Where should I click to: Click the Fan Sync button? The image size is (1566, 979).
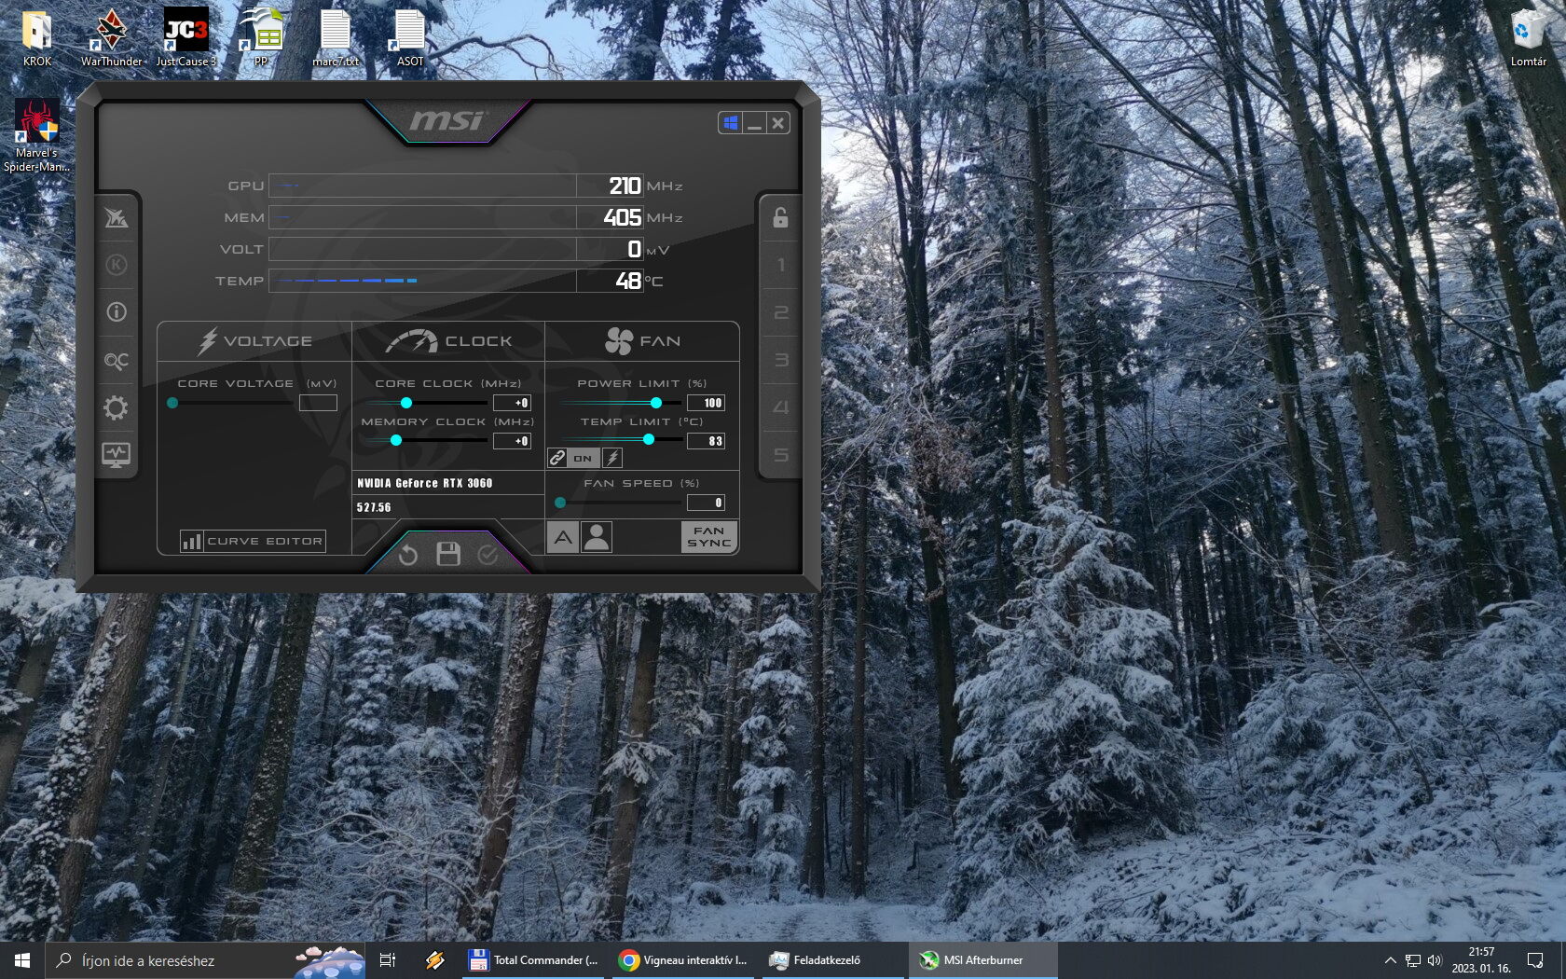click(x=709, y=537)
